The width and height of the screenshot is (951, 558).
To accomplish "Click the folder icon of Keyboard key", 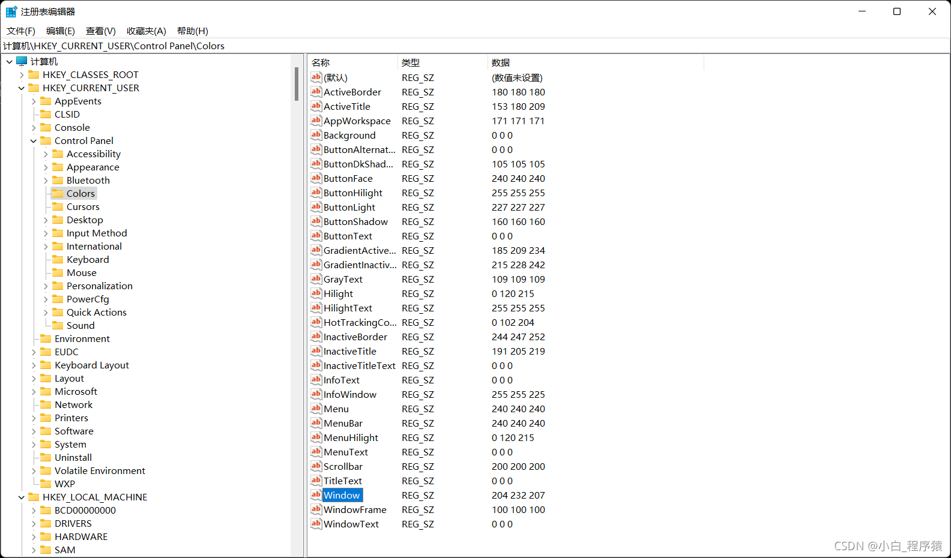I will click(x=58, y=259).
